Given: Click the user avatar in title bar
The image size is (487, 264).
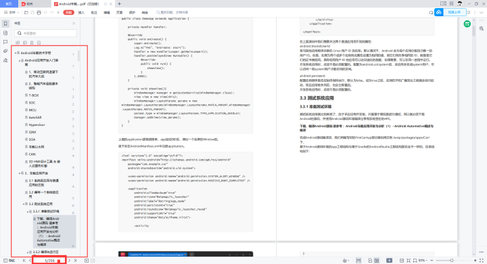Looking at the screenshot, I should 460,4.
